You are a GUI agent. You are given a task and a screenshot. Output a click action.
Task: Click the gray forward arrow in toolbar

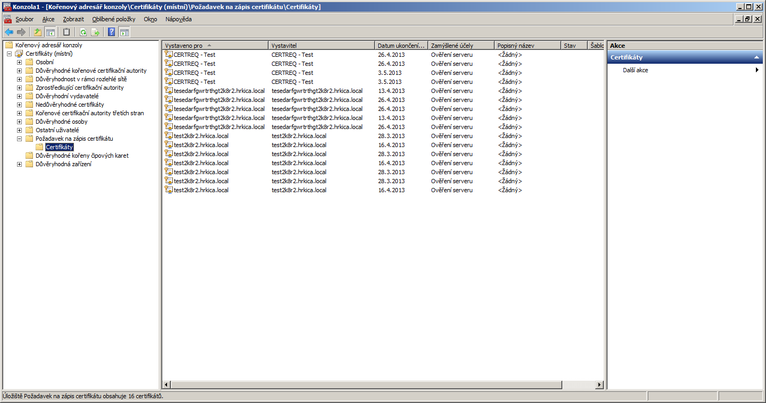tap(21, 32)
